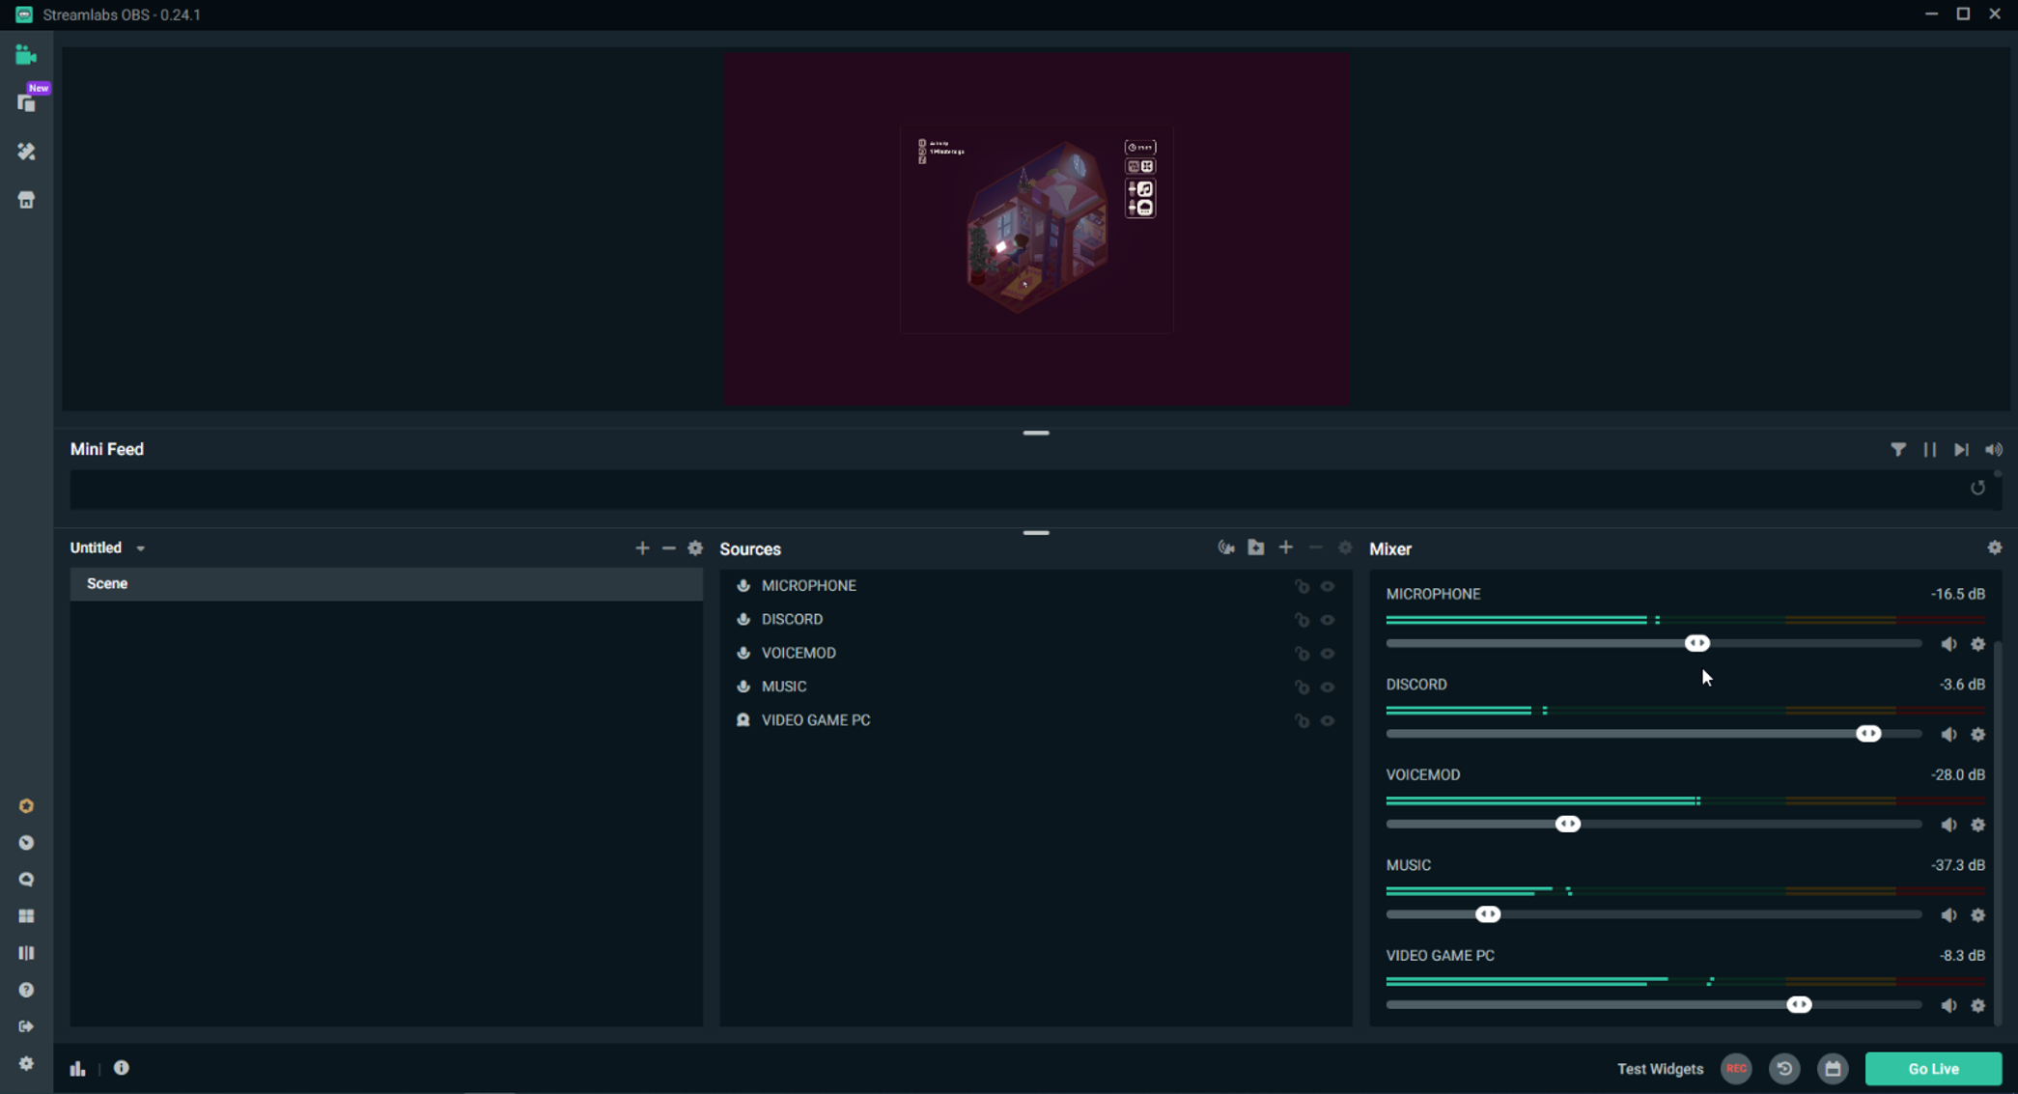Open MICROPHONE mixer settings gear
The width and height of the screenshot is (2018, 1094).
pyautogui.click(x=1977, y=644)
